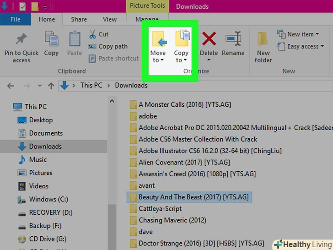Open the Delete dropdown arrow
Image resolution: width=333 pixels, height=250 pixels.
(209, 60)
